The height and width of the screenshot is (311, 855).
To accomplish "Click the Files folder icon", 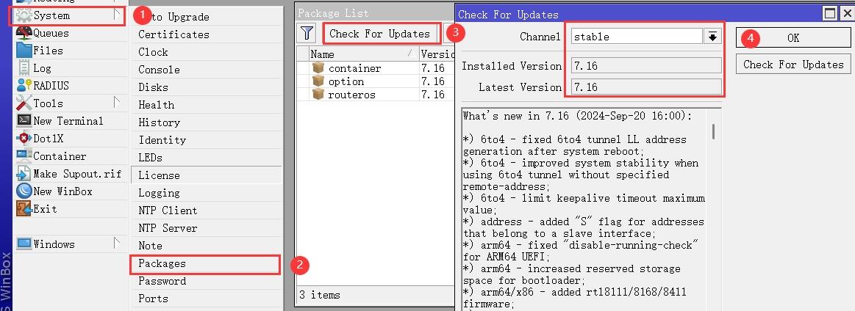I will click(24, 51).
